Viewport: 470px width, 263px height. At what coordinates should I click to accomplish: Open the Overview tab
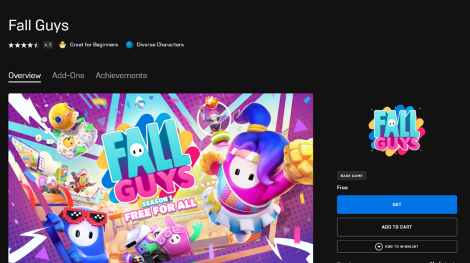[24, 76]
